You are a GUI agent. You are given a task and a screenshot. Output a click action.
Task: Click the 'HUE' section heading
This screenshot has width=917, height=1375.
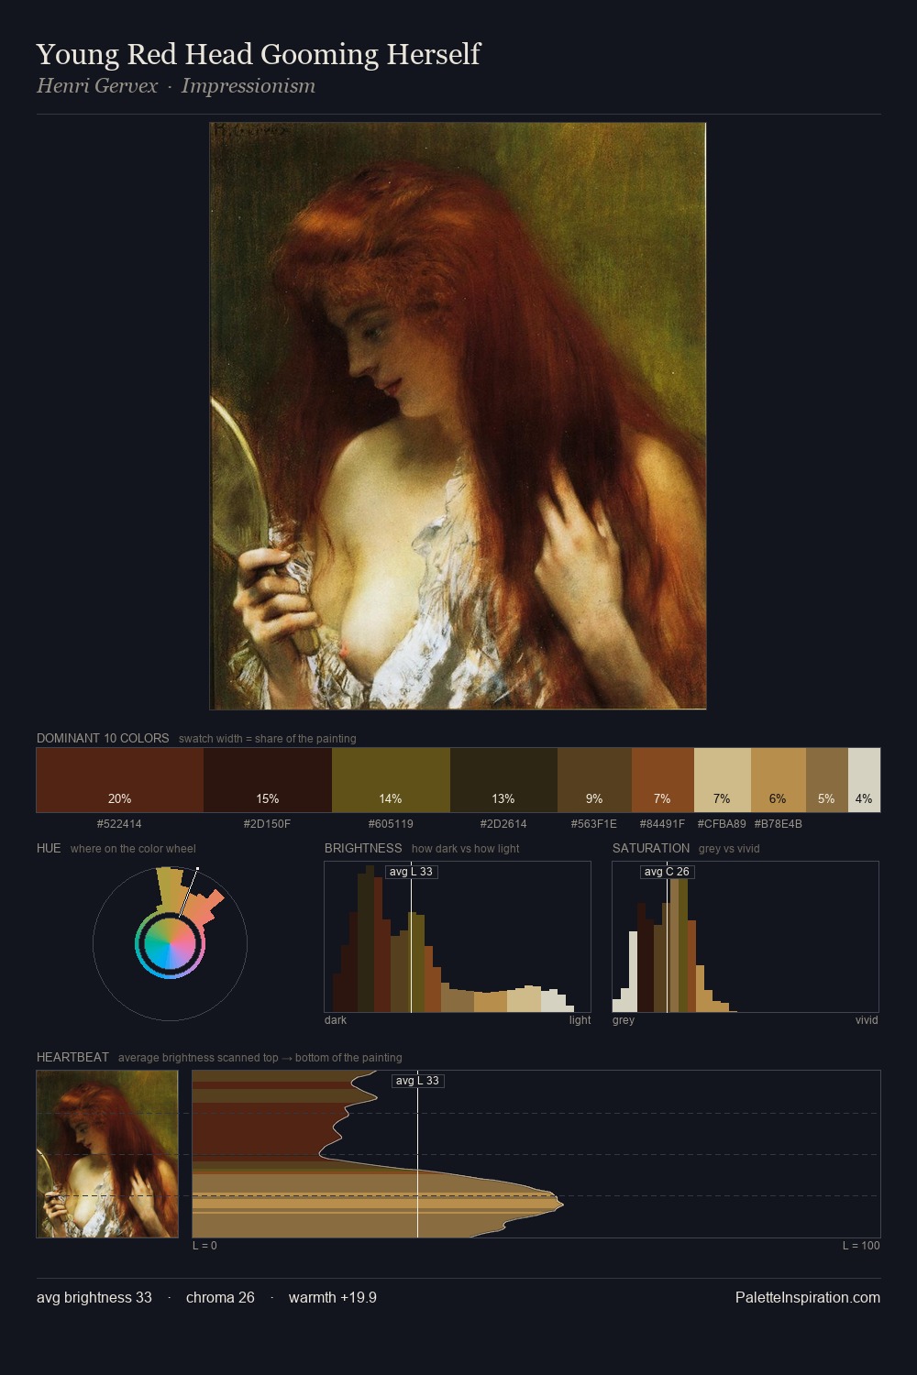click(49, 848)
